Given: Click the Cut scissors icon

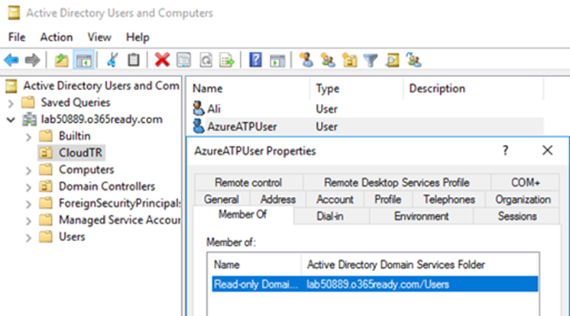Looking at the screenshot, I should coord(112,60).
